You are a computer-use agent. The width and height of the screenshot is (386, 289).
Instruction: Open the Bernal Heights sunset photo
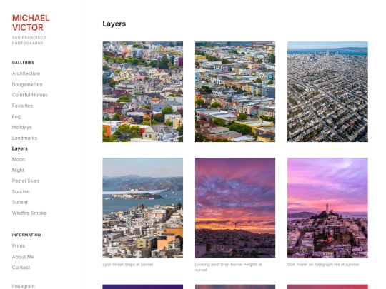235,208
